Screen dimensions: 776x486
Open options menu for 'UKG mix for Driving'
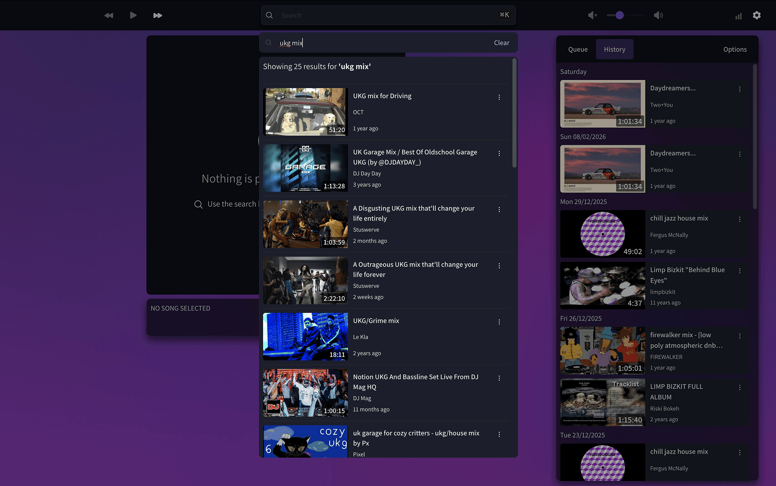(499, 97)
